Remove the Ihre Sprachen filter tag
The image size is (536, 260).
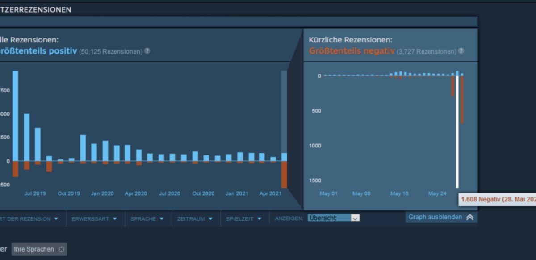[x=61, y=249]
